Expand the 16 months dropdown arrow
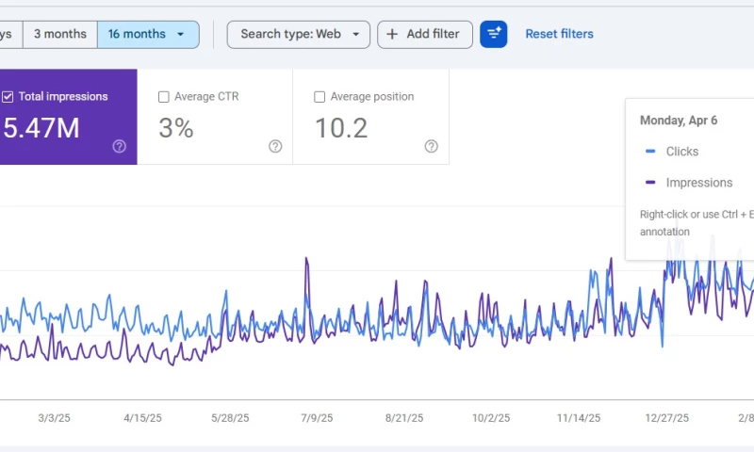 click(x=181, y=34)
